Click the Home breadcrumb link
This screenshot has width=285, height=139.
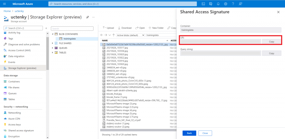[x=7, y=11]
